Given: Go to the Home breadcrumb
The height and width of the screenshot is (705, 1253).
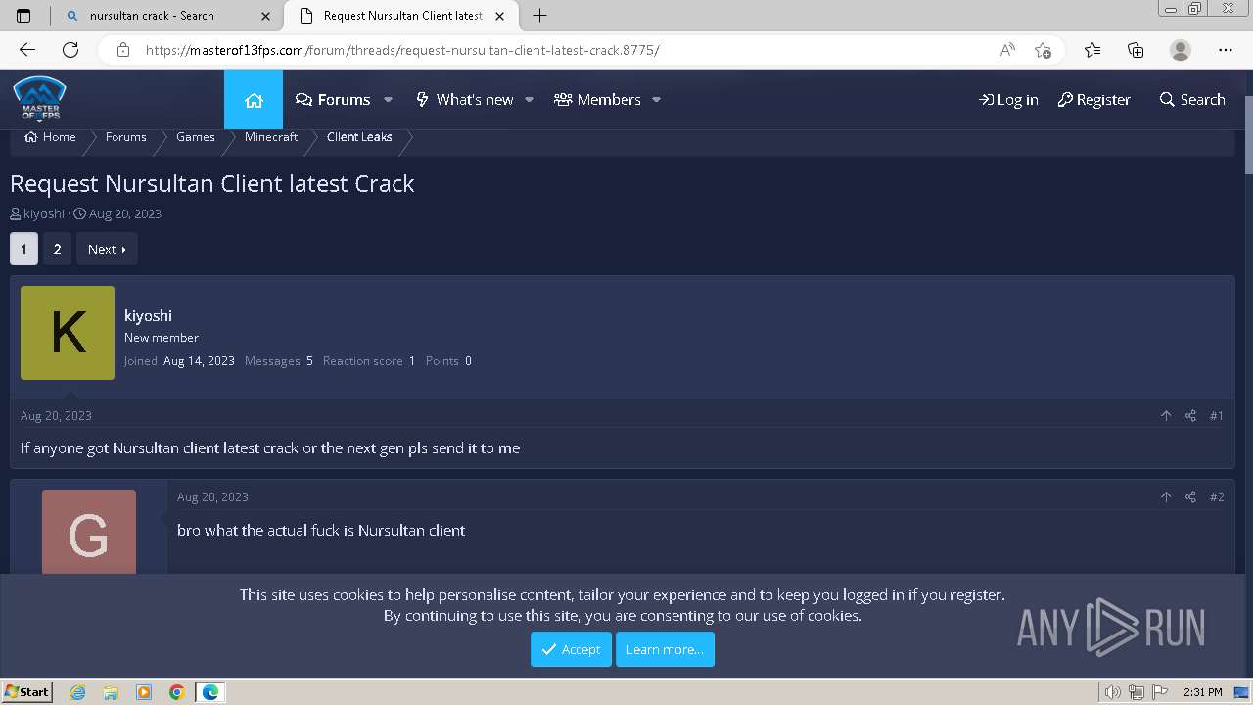Looking at the screenshot, I should [x=50, y=137].
